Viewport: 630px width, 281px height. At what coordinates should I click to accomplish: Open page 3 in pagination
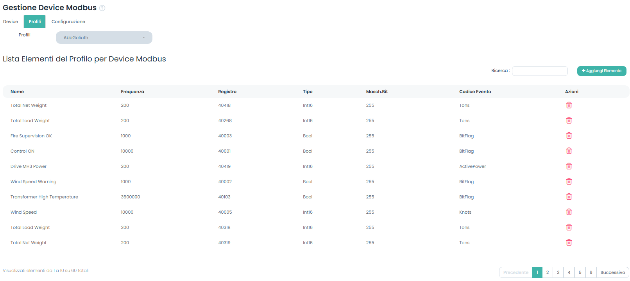(558, 272)
